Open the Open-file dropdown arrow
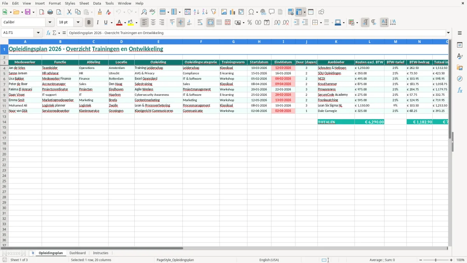 pos(22,12)
